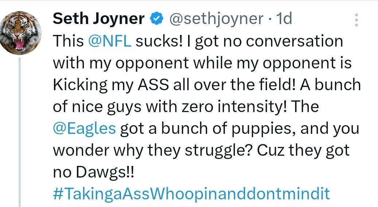Click the @NFL mention

point(110,41)
